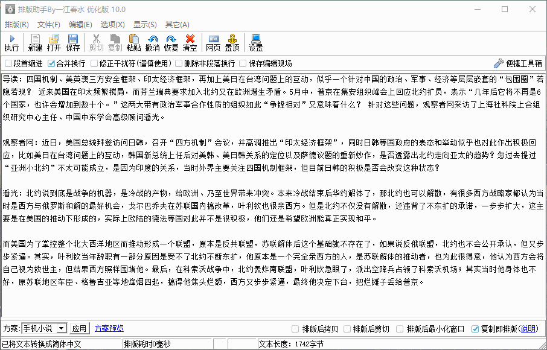Click the app logo in title bar

pyautogui.click(x=10, y=10)
